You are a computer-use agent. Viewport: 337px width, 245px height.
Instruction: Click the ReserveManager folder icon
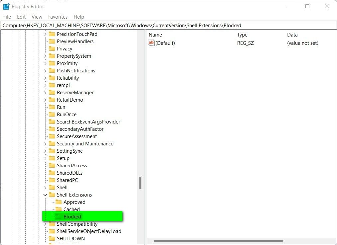click(52, 92)
